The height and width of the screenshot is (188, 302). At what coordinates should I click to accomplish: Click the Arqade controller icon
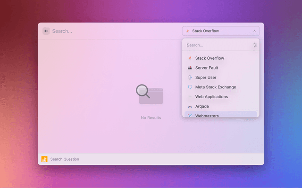(190, 107)
